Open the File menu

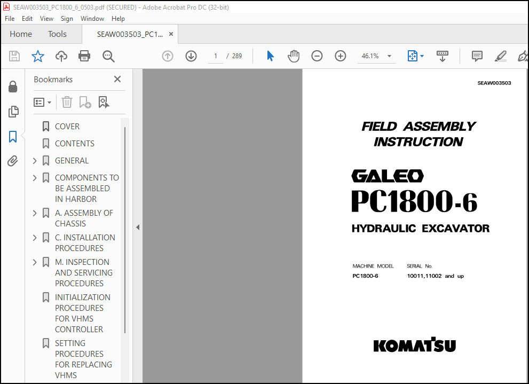click(x=10, y=19)
